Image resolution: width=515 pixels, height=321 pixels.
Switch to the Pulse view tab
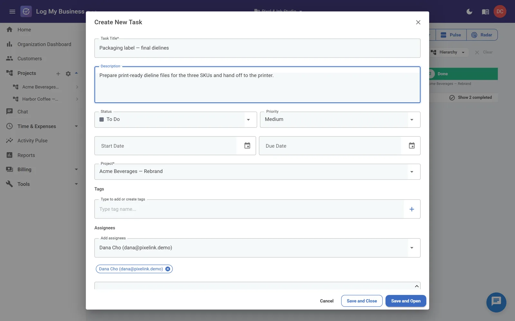[x=451, y=35]
